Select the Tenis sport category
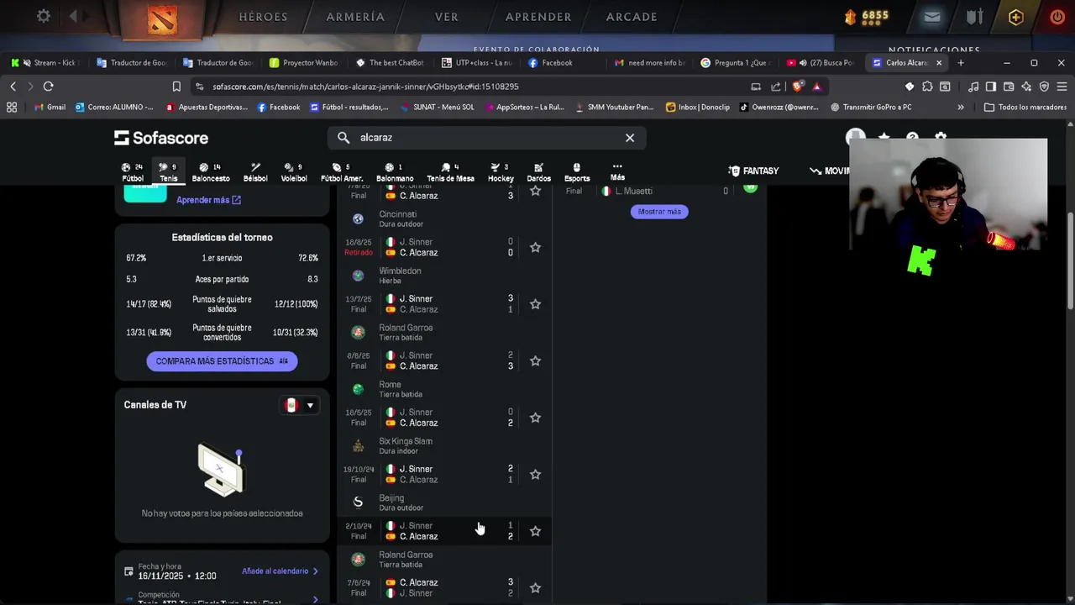 click(x=169, y=172)
